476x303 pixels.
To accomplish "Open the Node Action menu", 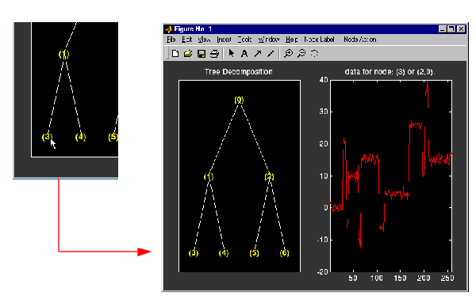I will point(360,40).
